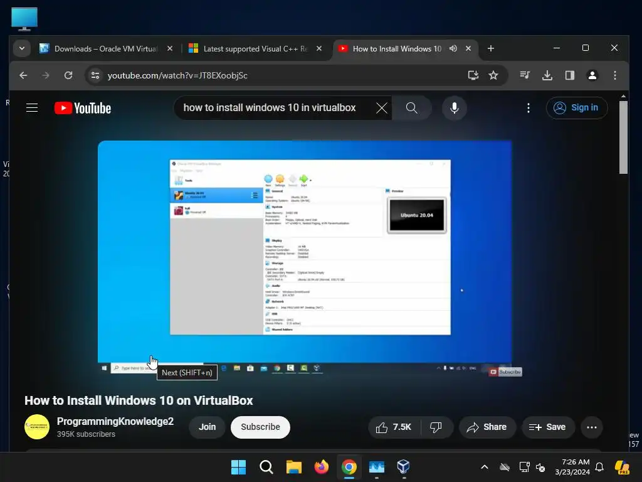Image resolution: width=642 pixels, height=482 pixels.
Task: Open Windows taskbar search
Action: coord(266,467)
